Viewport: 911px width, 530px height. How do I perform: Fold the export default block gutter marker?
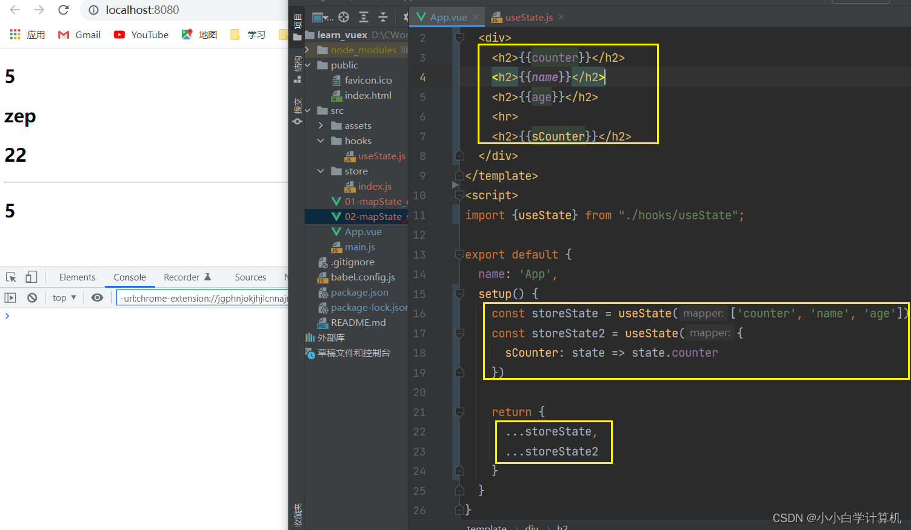459,254
